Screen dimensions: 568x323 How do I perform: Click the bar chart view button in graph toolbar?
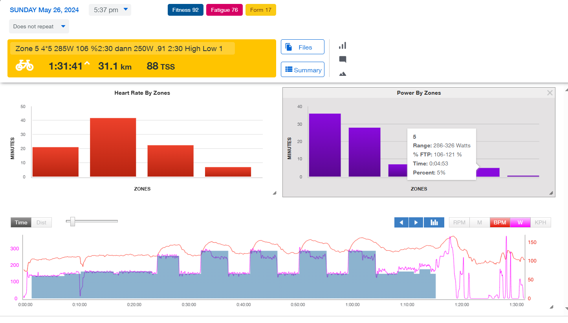434,222
